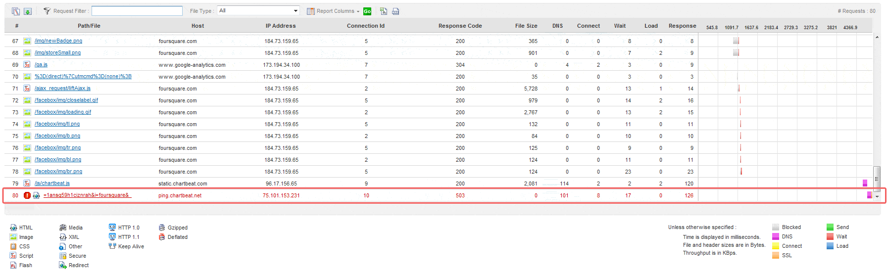Click the waterfall bar of row 67

[x=736, y=41]
